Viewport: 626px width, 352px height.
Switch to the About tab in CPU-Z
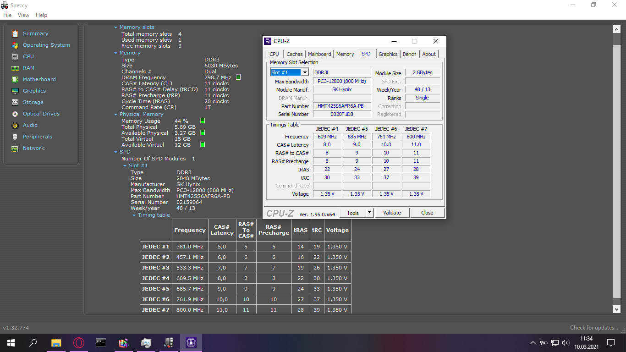pyautogui.click(x=429, y=54)
